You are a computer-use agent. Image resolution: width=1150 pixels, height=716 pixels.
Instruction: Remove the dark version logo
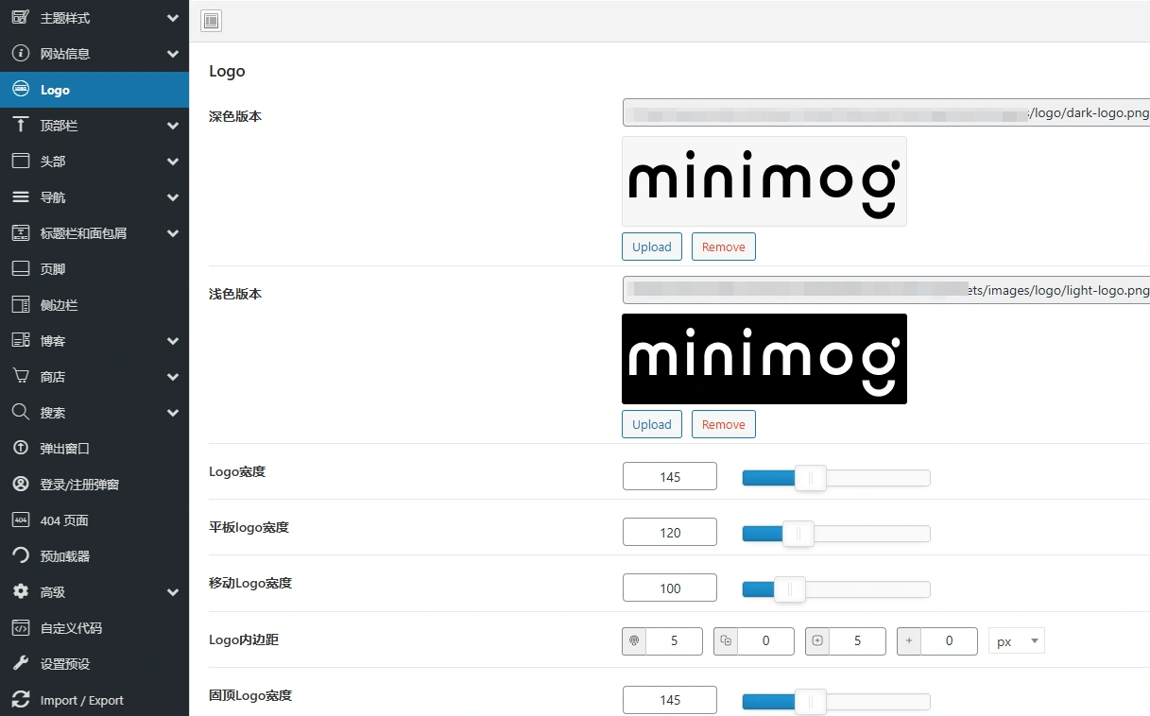tap(723, 247)
